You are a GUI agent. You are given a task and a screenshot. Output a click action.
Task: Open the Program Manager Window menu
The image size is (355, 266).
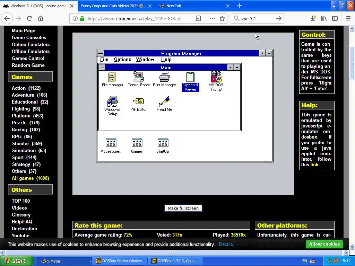coord(145,60)
